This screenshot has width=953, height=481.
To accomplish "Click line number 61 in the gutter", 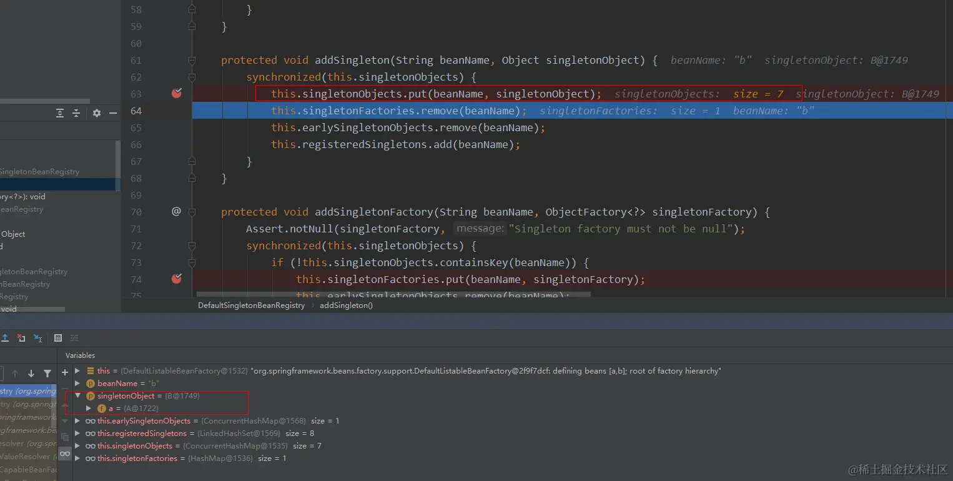I will coord(136,61).
